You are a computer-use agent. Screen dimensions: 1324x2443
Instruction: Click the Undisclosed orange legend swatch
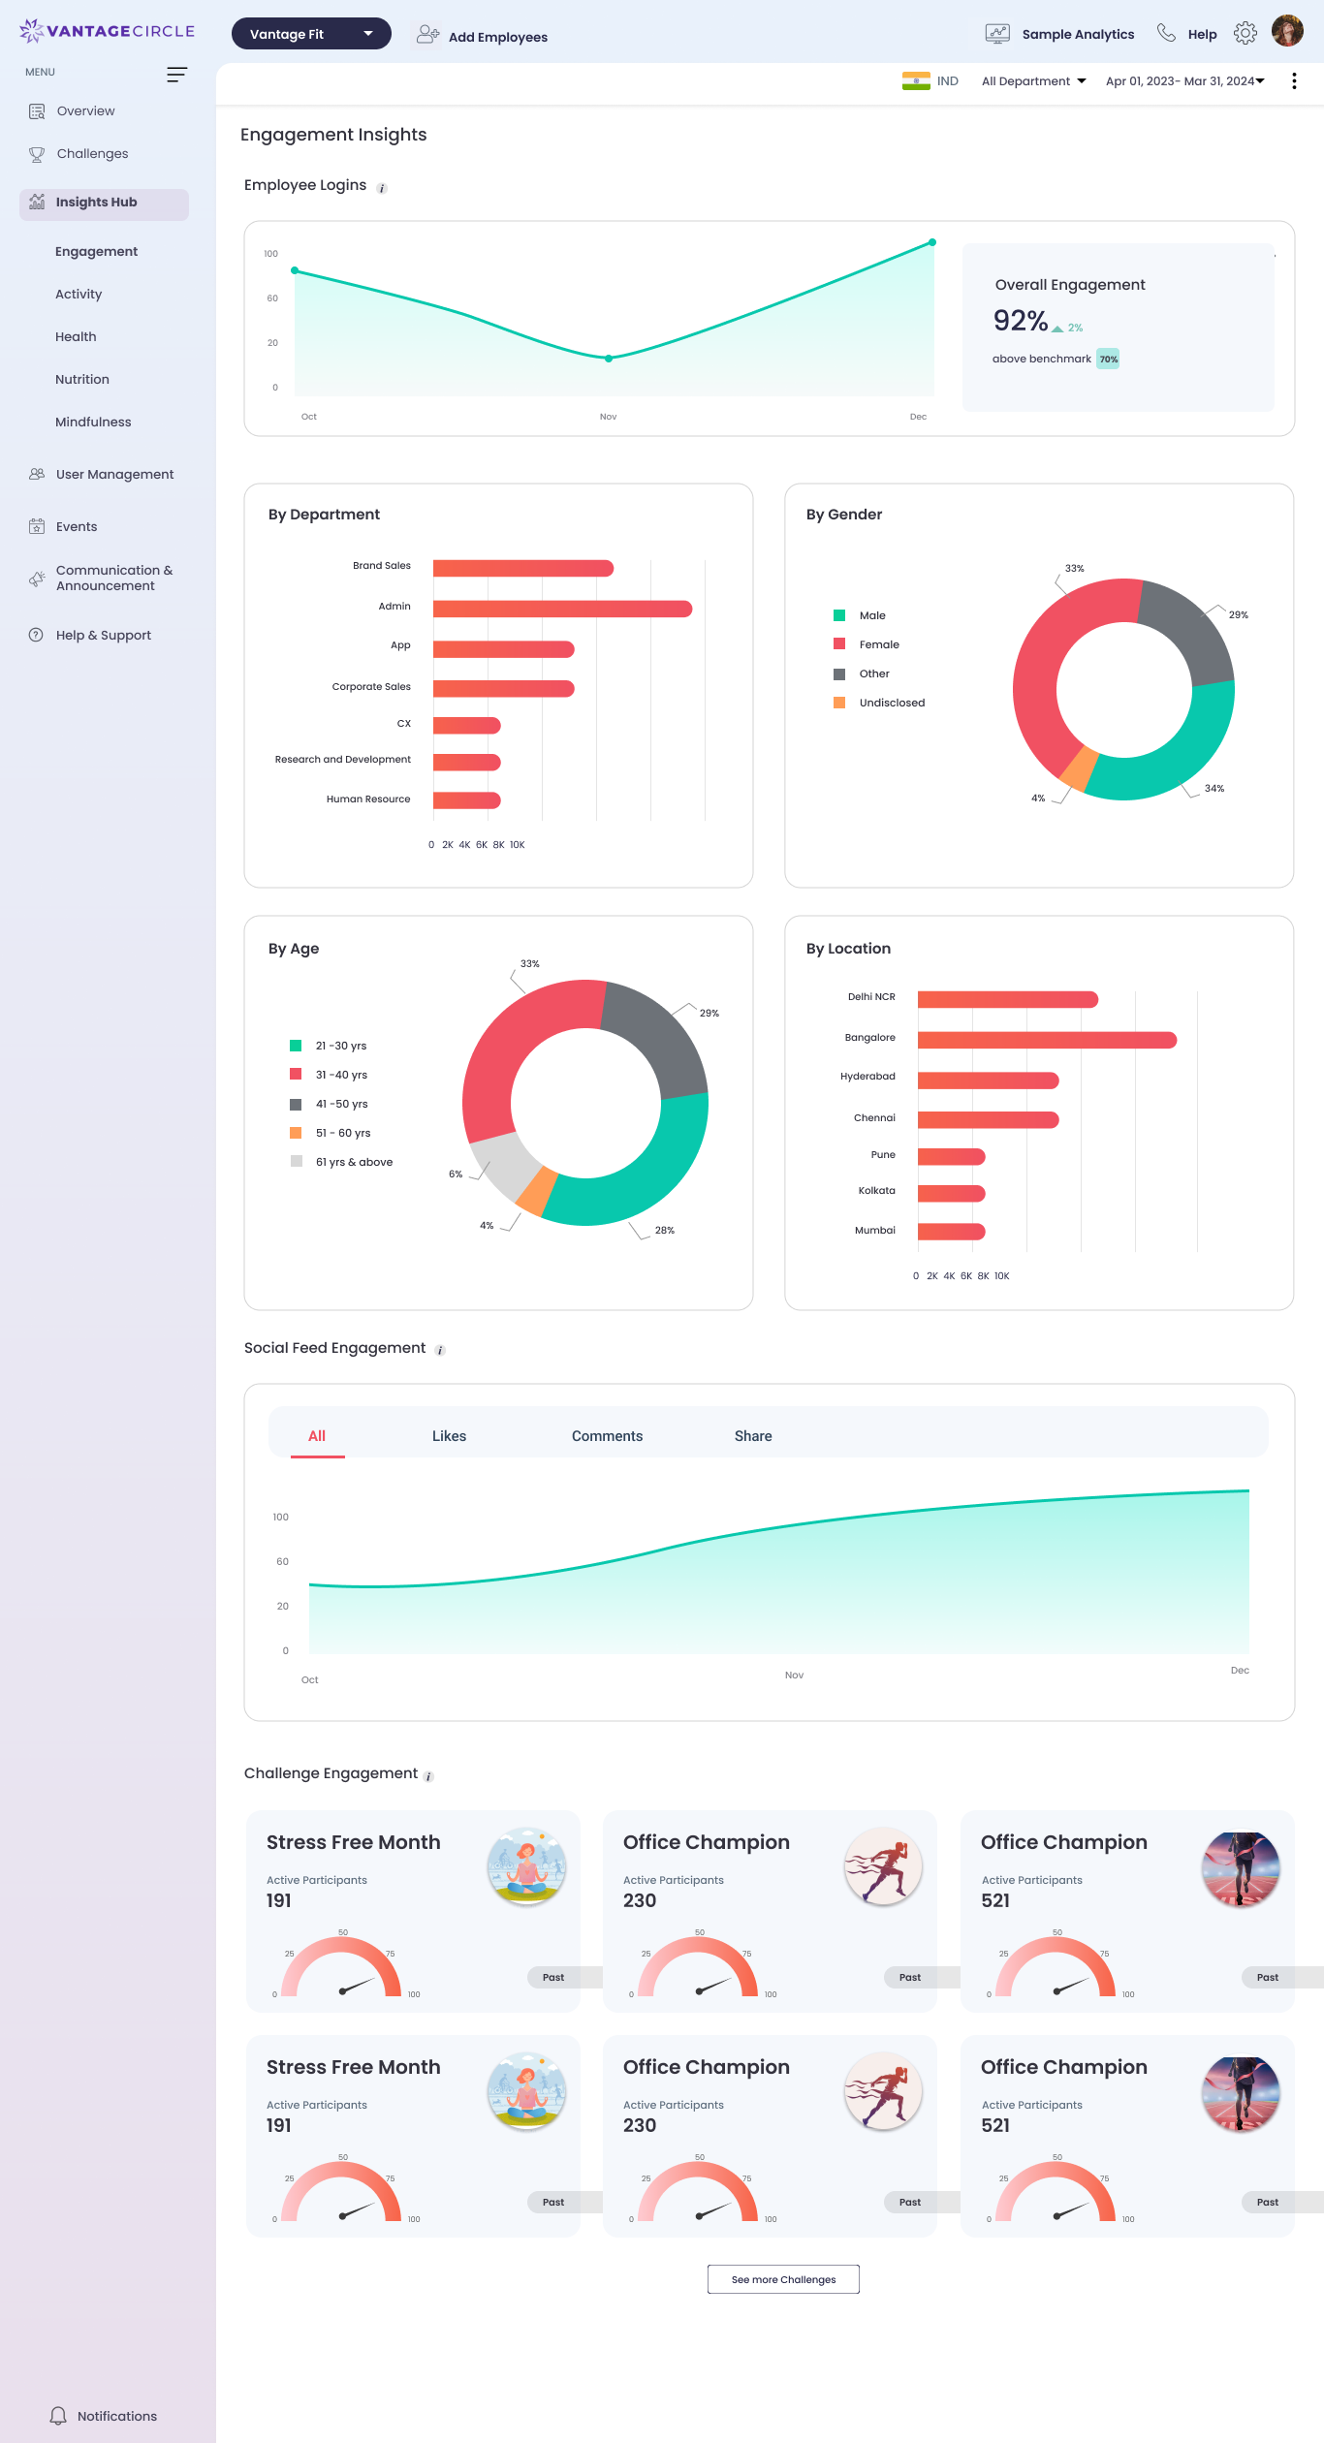click(839, 703)
